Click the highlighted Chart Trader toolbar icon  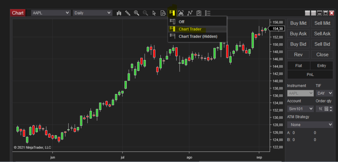[172, 13]
